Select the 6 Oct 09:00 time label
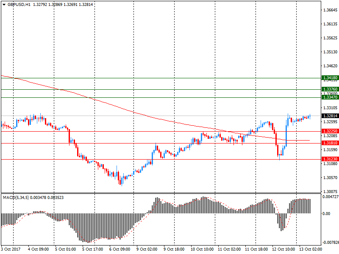The height and width of the screenshot is (254, 339). pyautogui.click(x=120, y=249)
